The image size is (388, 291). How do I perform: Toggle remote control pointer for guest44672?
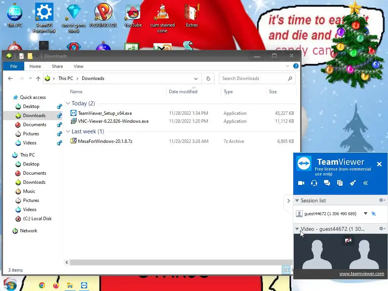(374, 214)
